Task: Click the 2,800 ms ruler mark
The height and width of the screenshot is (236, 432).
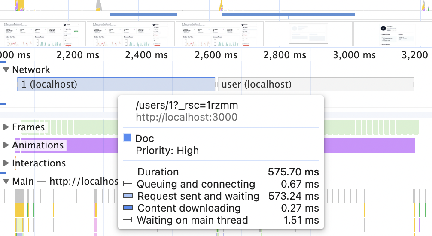Action: (285, 55)
